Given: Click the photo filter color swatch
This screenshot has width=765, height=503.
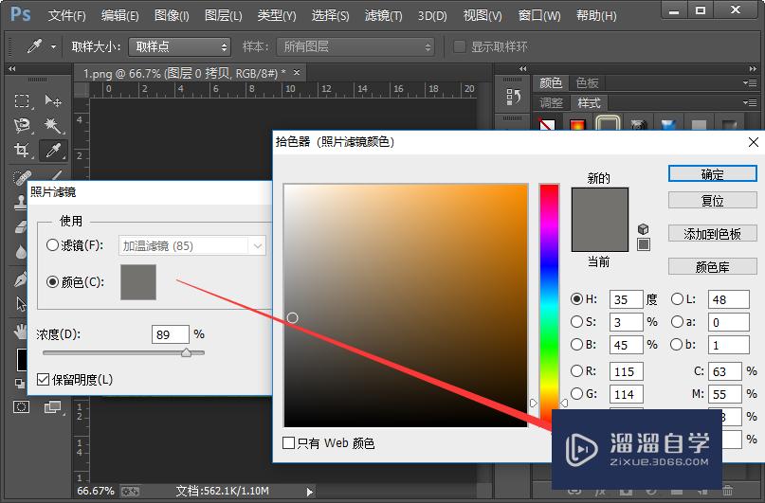Looking at the screenshot, I should (138, 281).
